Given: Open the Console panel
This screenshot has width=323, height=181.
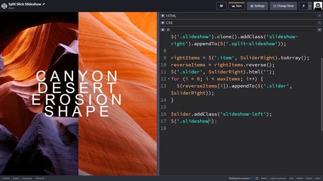Looking at the screenshot, I should (x=6, y=178).
